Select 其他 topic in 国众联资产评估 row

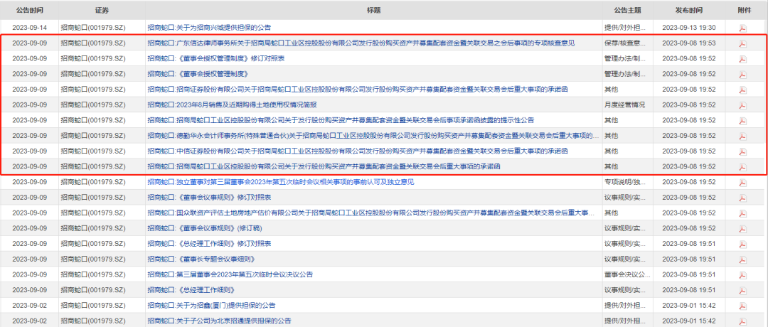coord(611,213)
